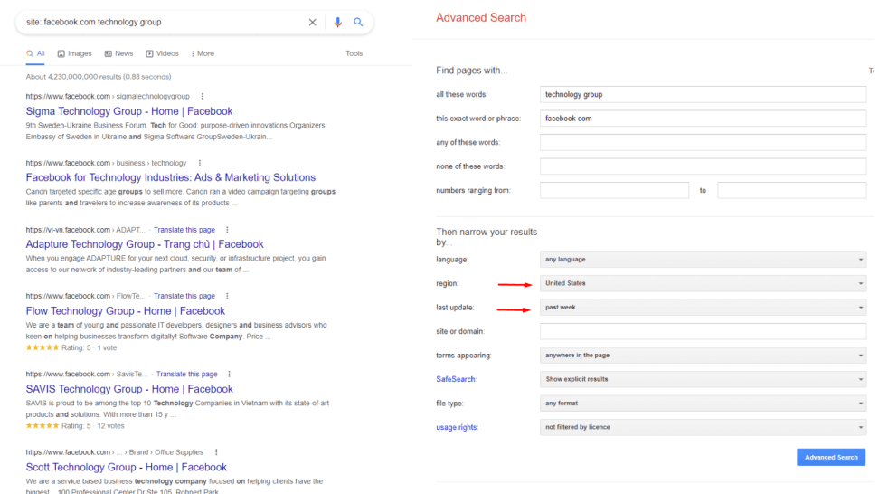Open options dots beside business › technology URL
This screenshot has height=494, width=879.
200,163
